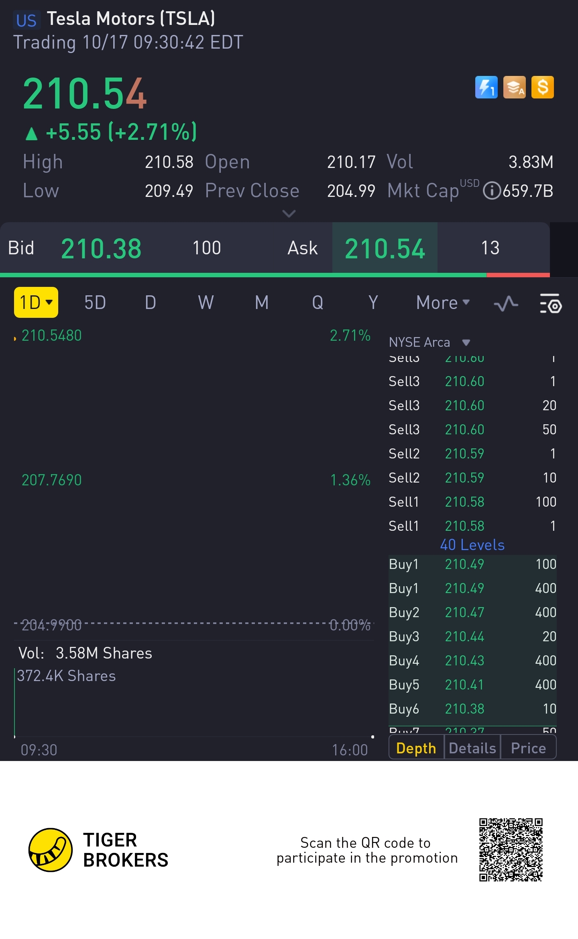
Task: Tap the Mkt Cap info icon
Action: click(x=491, y=191)
